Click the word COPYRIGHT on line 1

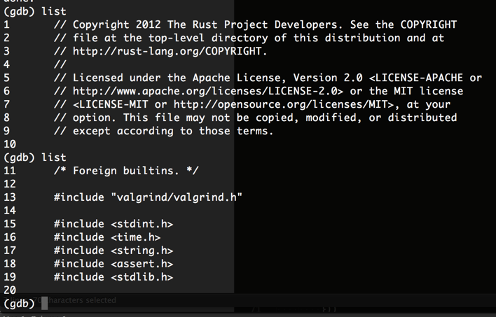tap(429, 24)
